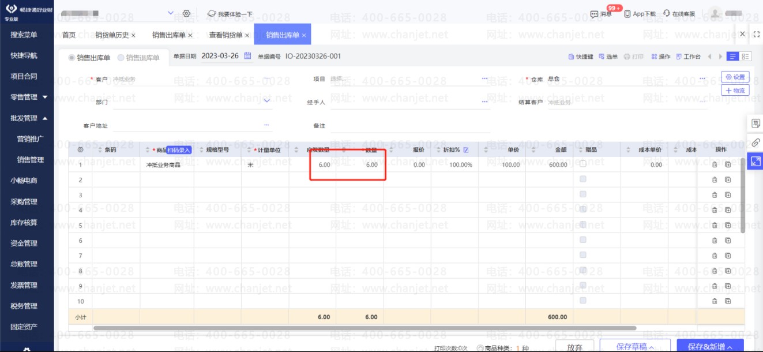Select the 销售出库单 radio button
Viewport: 763px width, 352px height.
(72, 58)
